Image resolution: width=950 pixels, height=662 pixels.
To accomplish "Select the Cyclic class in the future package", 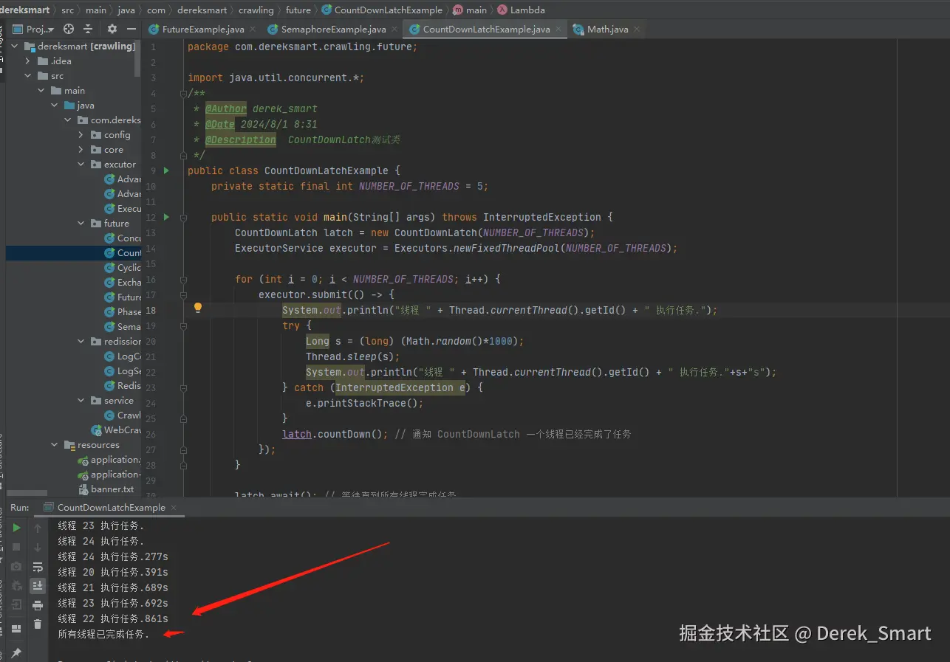I will coord(123,267).
